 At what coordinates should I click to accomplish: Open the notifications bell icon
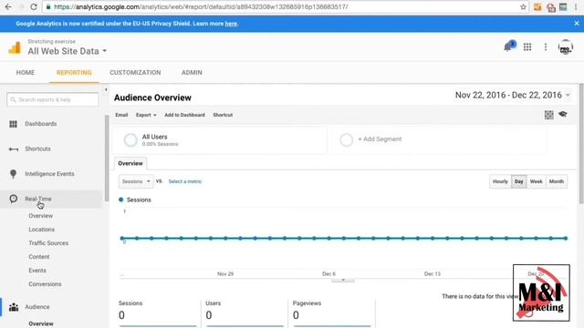coord(507,47)
